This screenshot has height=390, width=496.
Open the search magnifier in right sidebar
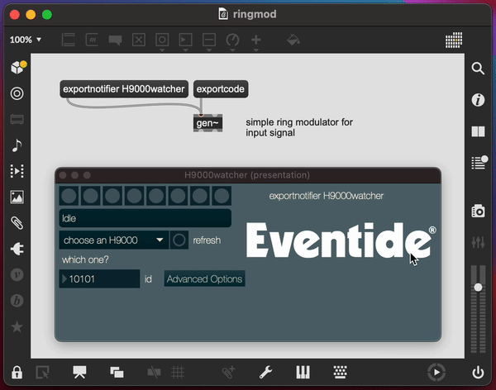pyautogui.click(x=478, y=69)
